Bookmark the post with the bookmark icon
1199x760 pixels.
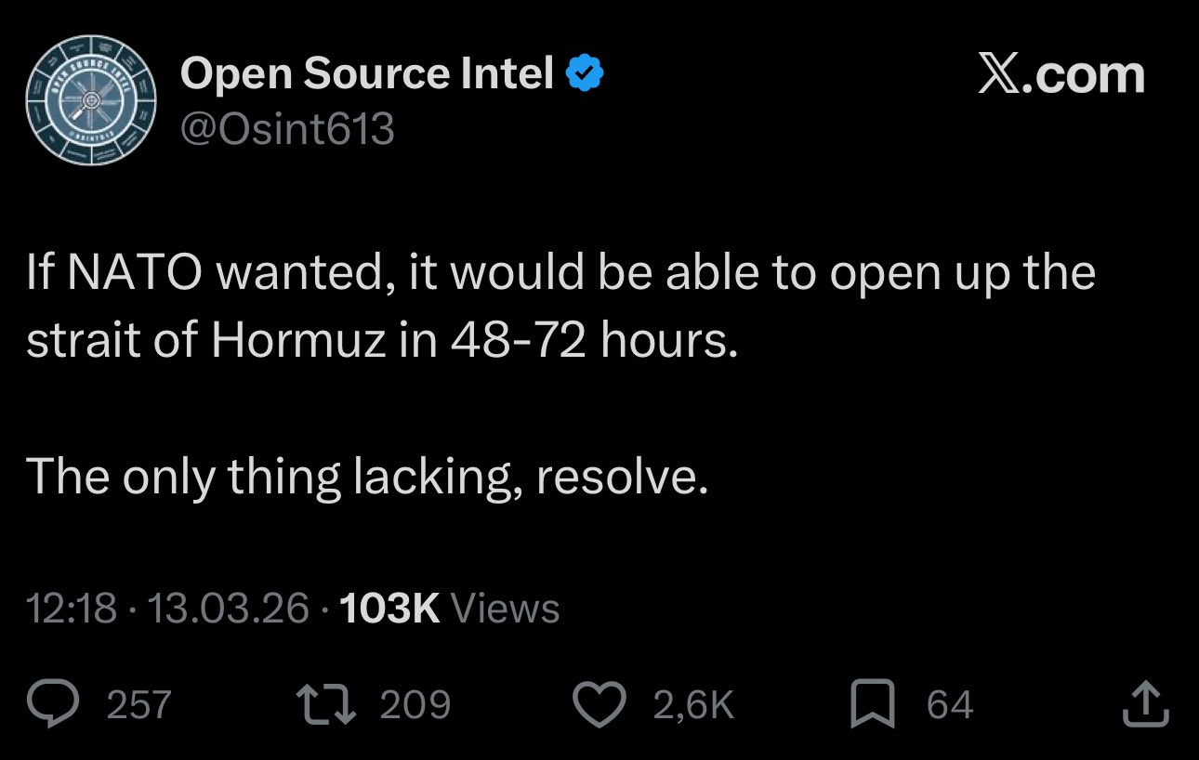(873, 704)
